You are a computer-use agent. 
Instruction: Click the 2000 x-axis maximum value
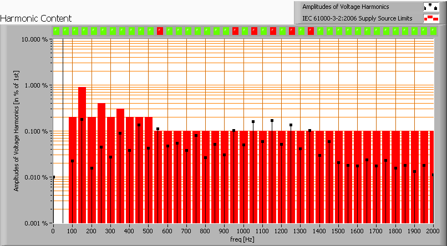[x=432, y=230]
